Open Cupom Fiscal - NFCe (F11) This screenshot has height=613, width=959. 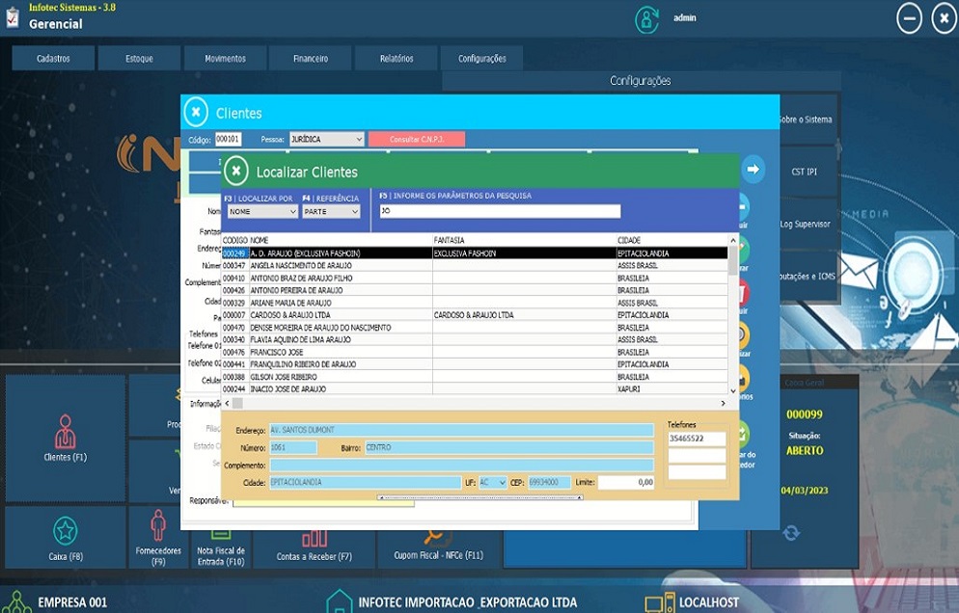pyautogui.click(x=433, y=546)
